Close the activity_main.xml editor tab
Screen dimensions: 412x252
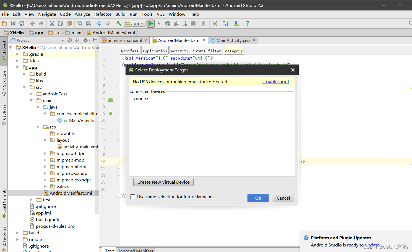[146, 40]
